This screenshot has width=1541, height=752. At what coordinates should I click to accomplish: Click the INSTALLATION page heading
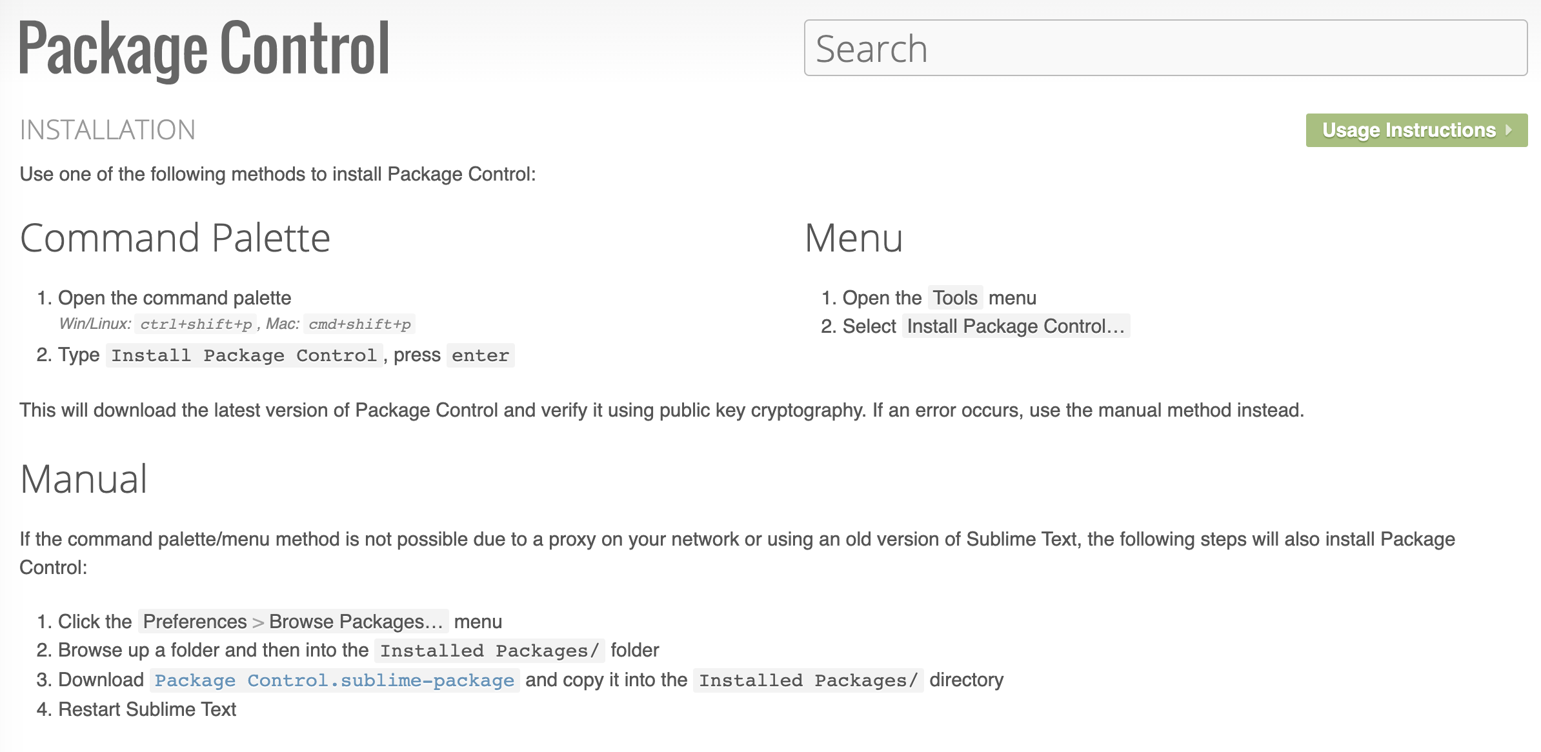(x=108, y=130)
